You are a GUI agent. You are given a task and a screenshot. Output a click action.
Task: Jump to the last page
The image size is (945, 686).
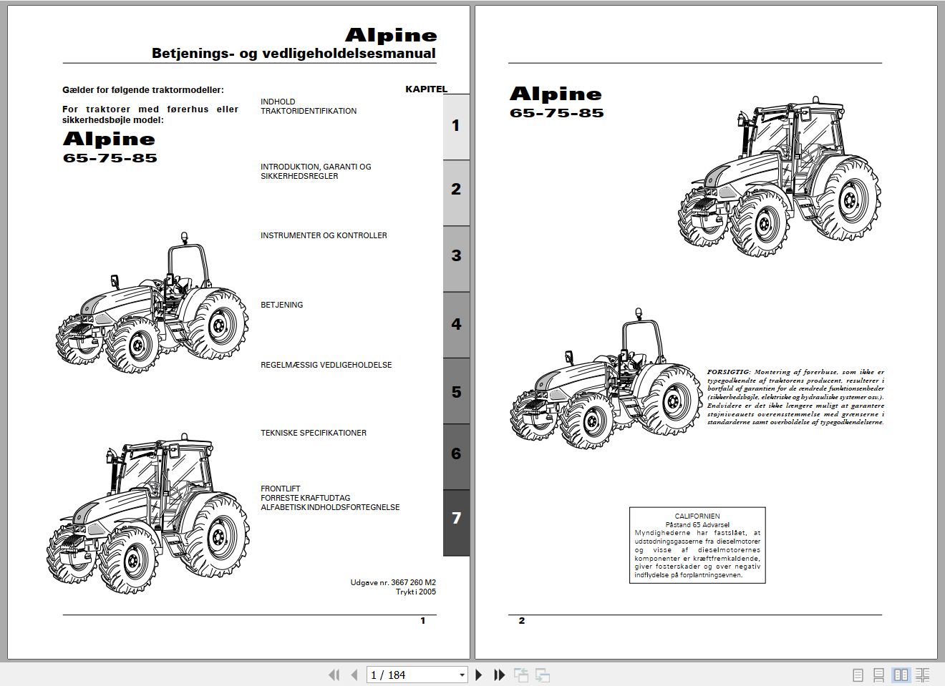point(500,675)
